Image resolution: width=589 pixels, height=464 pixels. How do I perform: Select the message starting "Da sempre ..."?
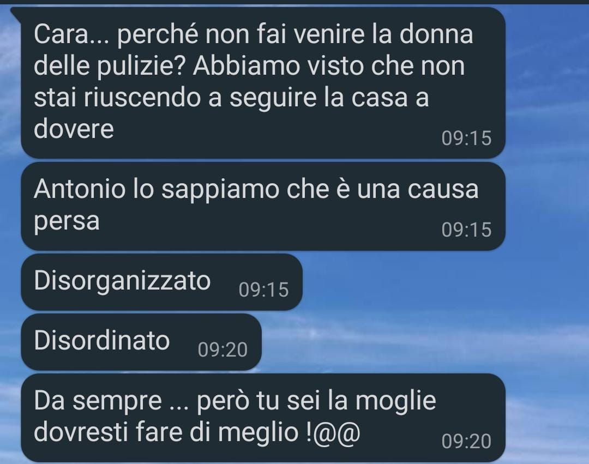[263, 418]
